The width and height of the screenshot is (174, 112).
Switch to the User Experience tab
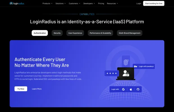click(75, 33)
